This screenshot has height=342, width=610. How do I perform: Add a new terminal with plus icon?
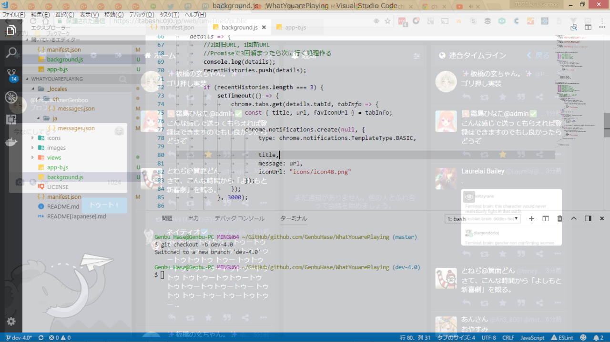click(x=532, y=218)
